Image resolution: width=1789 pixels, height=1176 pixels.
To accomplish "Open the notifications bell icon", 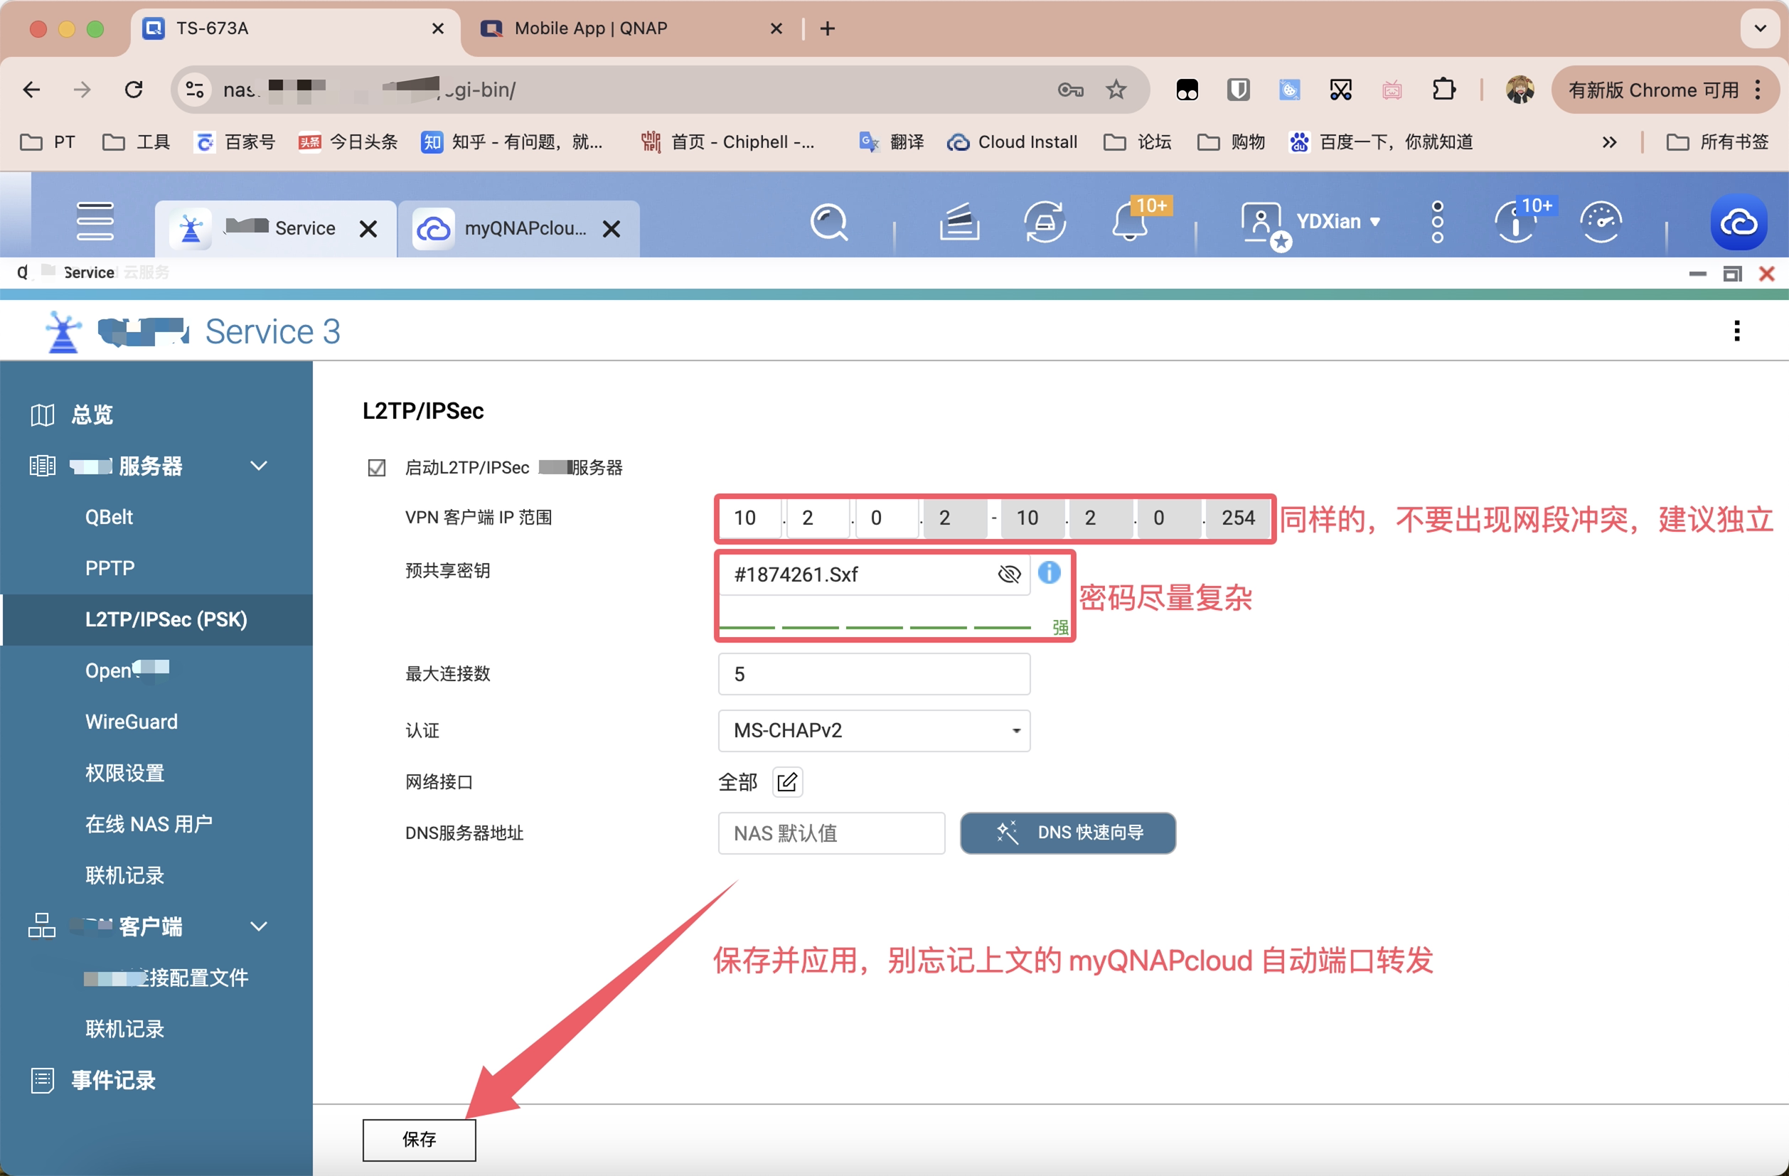I will point(1129,222).
